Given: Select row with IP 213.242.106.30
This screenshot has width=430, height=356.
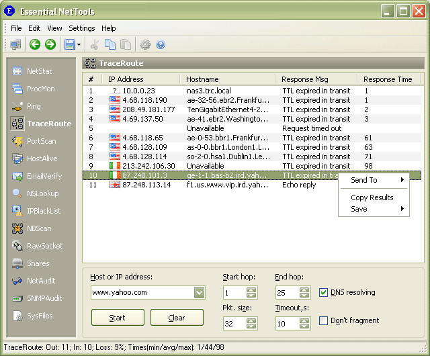Looking at the screenshot, I should tap(252, 166).
